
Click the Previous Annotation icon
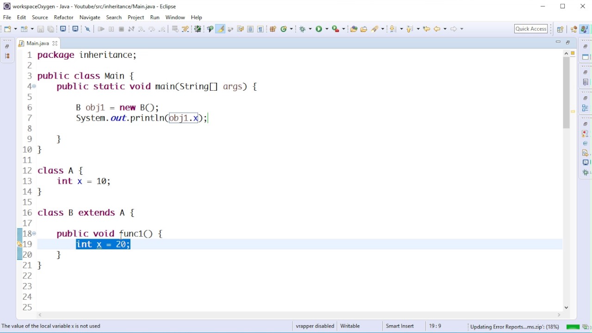[x=410, y=29]
